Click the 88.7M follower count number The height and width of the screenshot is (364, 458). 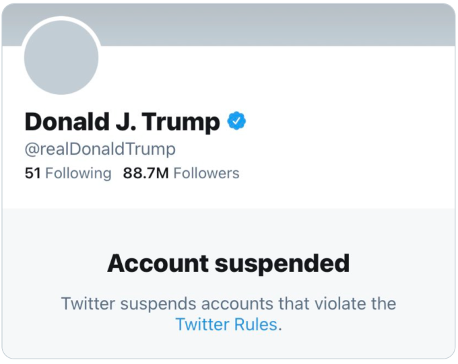coord(145,173)
